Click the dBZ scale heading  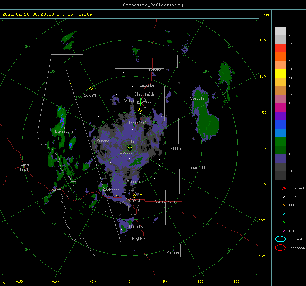[288, 18]
